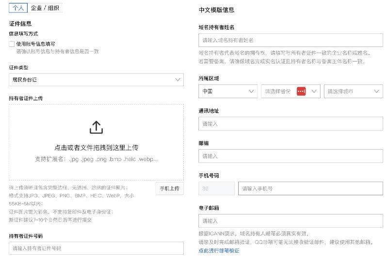Click the 请确认账号信息与持有者信息是否一致 hint
The width and height of the screenshot is (388, 261).
click(x=57, y=51)
